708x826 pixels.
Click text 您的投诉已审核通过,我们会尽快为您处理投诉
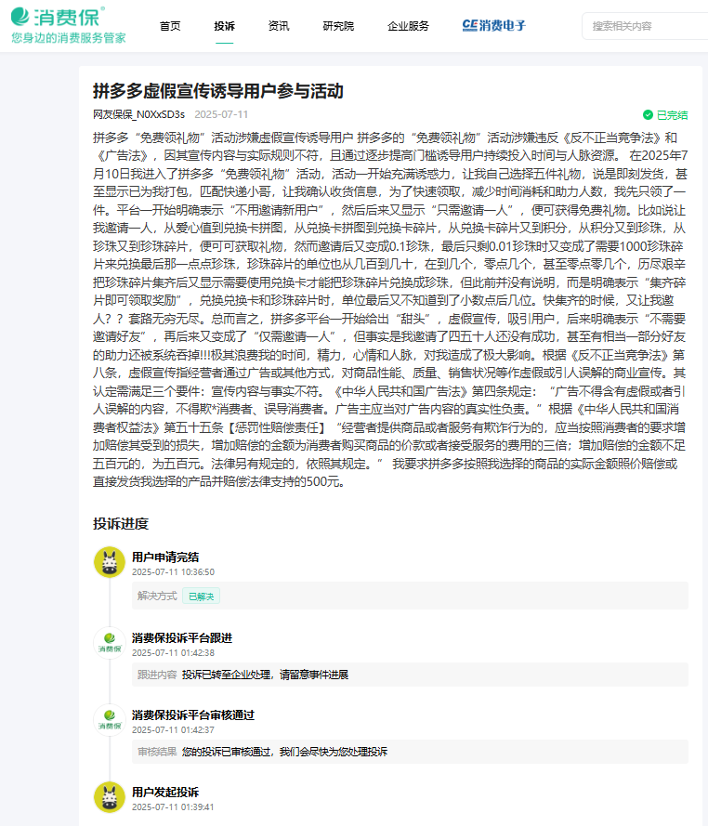point(284,752)
